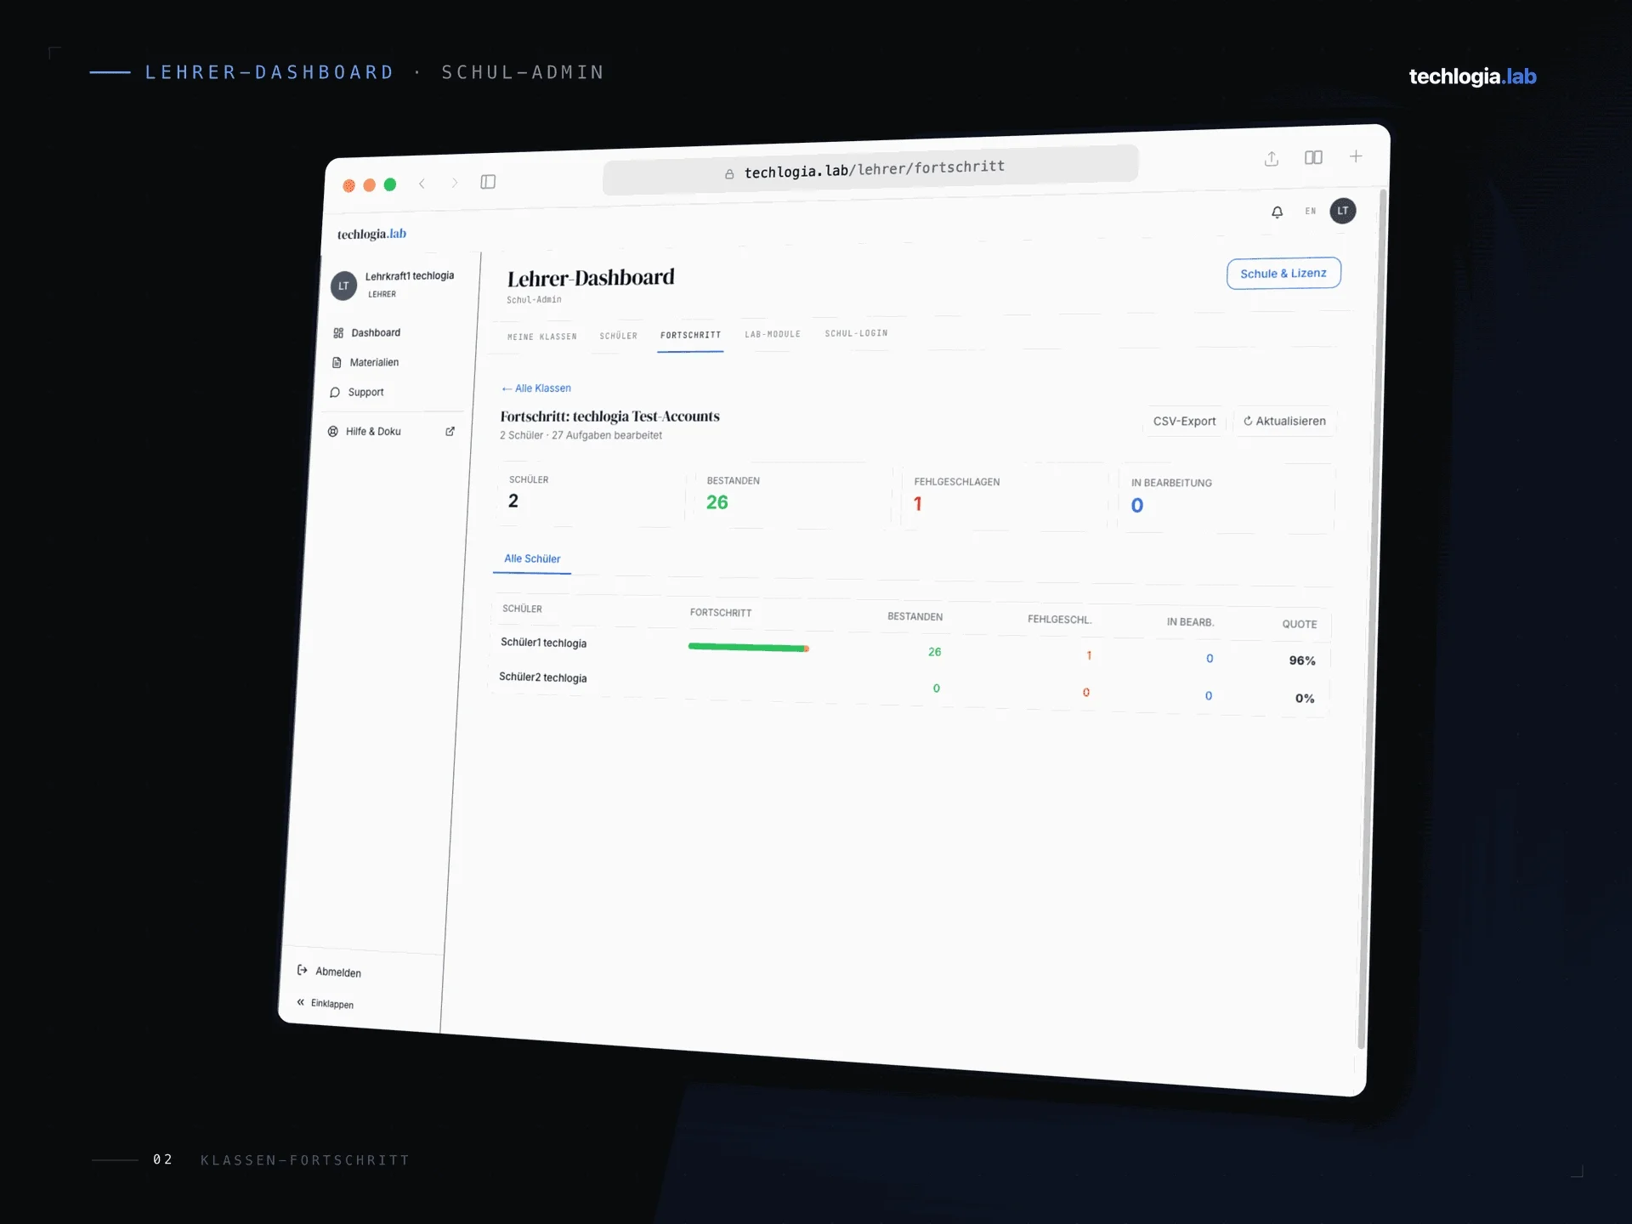
Task: Select the Fortschritt tab
Action: [x=690, y=336]
